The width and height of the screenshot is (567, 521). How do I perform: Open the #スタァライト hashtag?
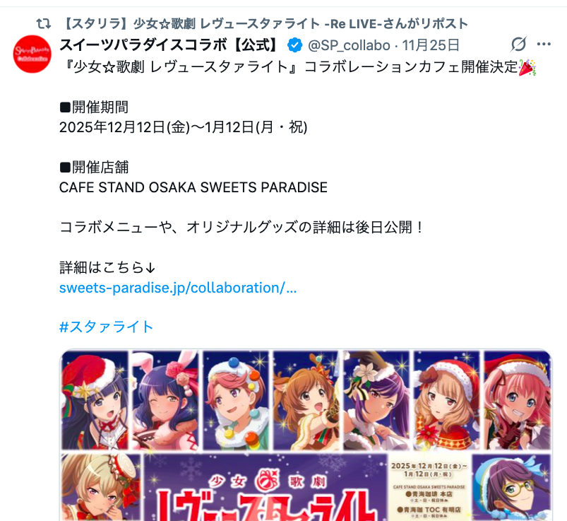(107, 327)
